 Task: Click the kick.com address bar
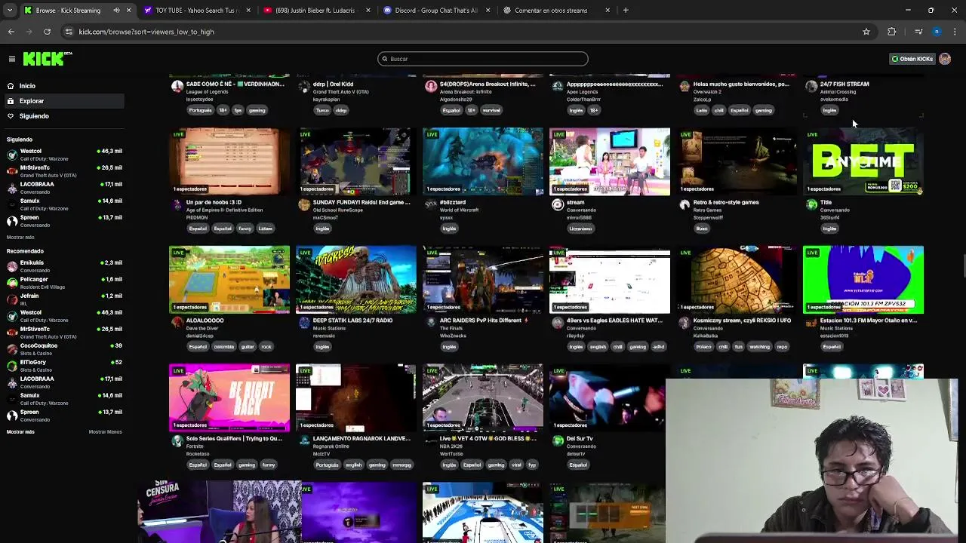[x=468, y=32]
